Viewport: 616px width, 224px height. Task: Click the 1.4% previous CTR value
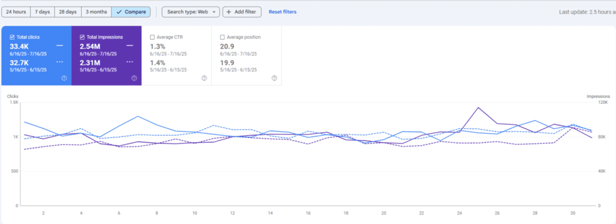(158, 62)
